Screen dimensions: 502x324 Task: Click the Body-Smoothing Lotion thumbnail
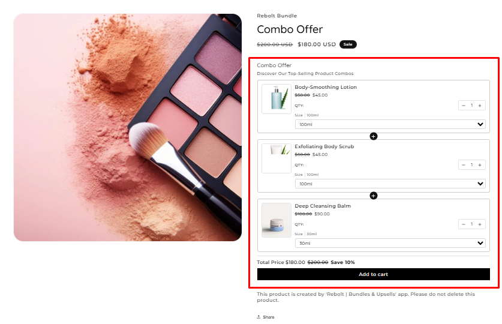276,99
